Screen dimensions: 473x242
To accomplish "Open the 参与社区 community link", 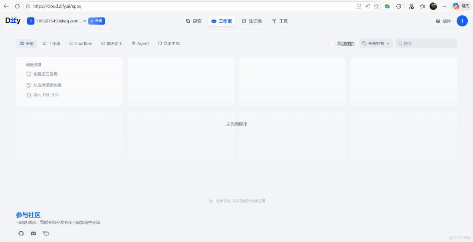I will pyautogui.click(x=28, y=215).
